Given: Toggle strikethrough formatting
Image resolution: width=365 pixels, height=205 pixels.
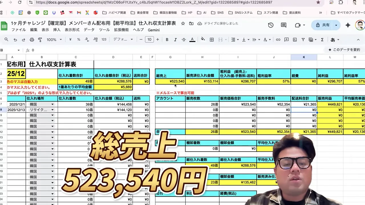Looking at the screenshot, I should (184, 40).
